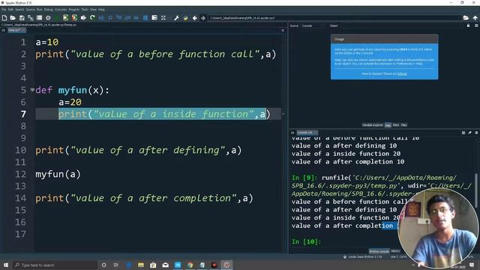The height and width of the screenshot is (270, 480).
Task: Click the parent directory up arrow icon
Action: [475, 18]
